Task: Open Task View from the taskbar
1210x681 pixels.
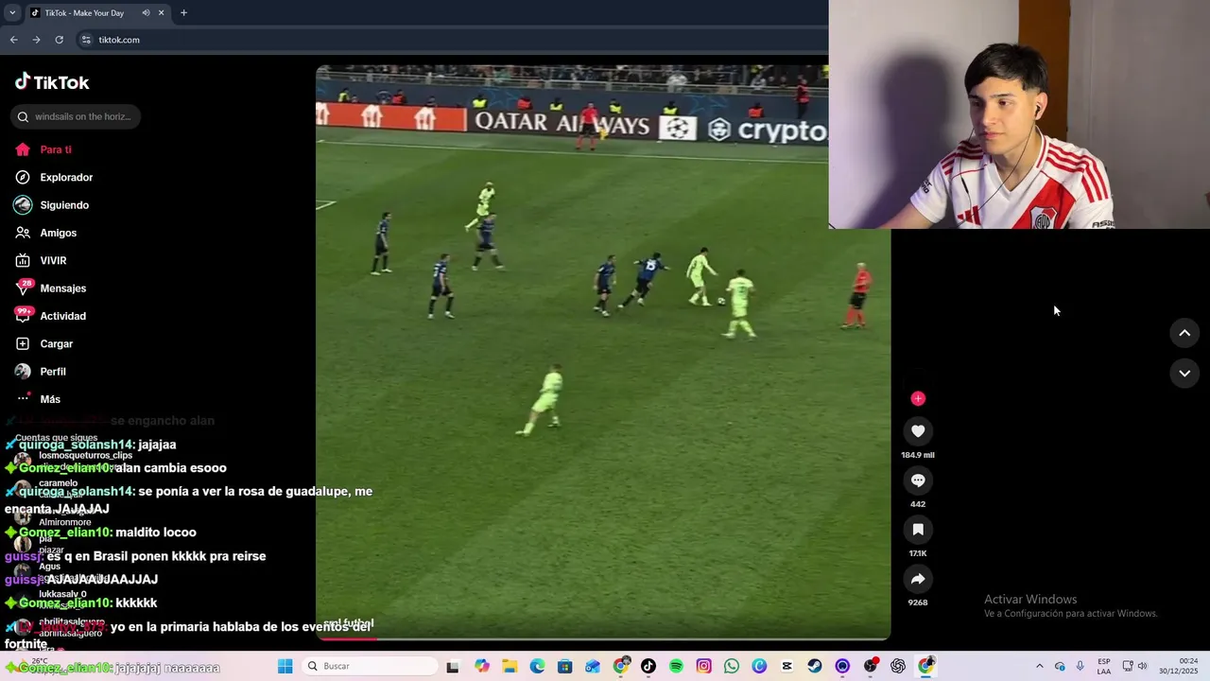Action: tap(453, 666)
